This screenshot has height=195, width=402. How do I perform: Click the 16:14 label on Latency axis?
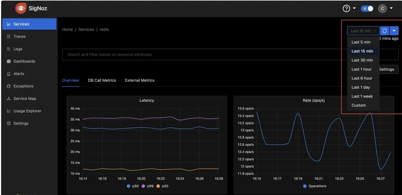[x=83, y=179]
